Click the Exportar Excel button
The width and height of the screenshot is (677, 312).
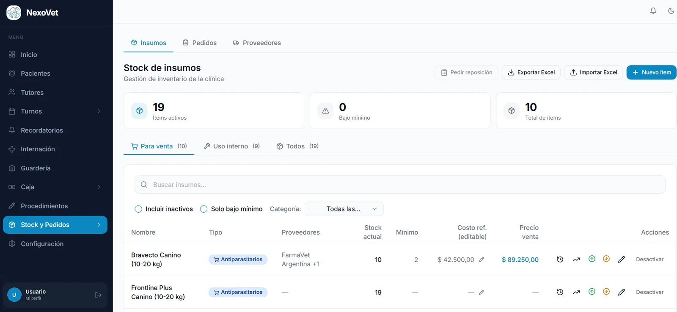(531, 72)
